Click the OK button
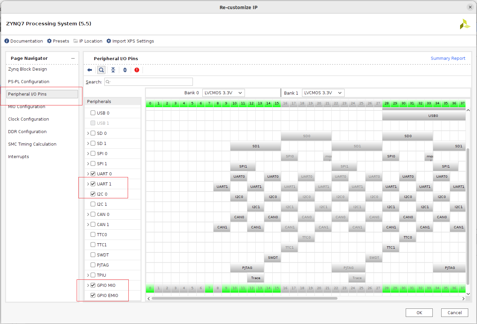Viewport: 477px width, 324px height. (419, 313)
